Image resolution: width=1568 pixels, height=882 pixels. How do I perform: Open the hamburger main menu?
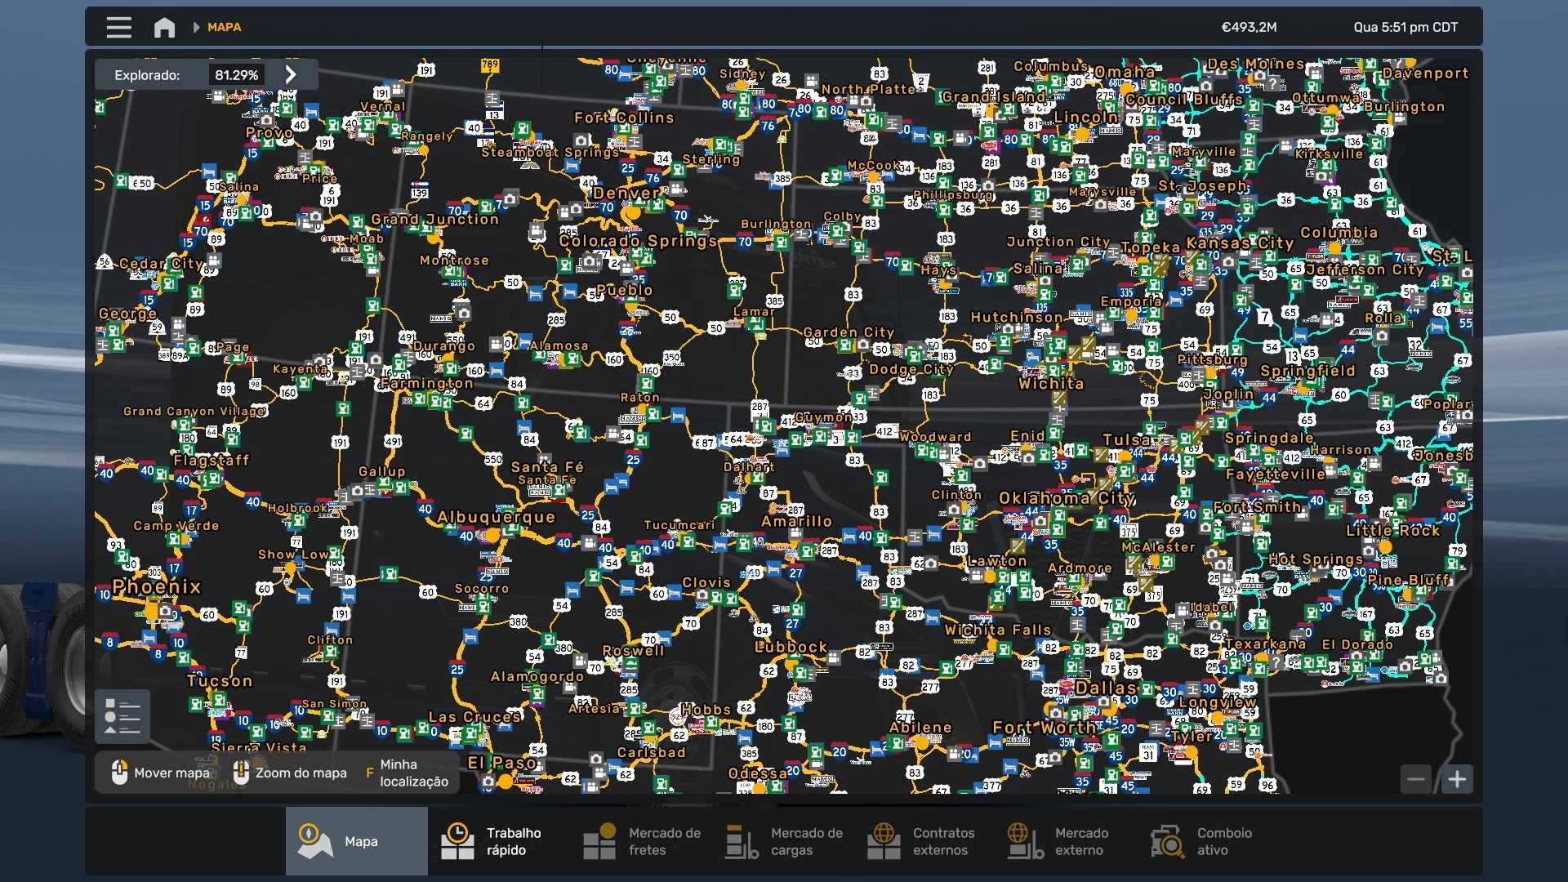118,28
